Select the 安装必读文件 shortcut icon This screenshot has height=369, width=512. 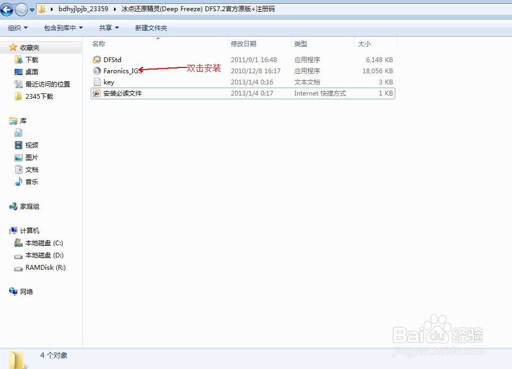tap(97, 93)
